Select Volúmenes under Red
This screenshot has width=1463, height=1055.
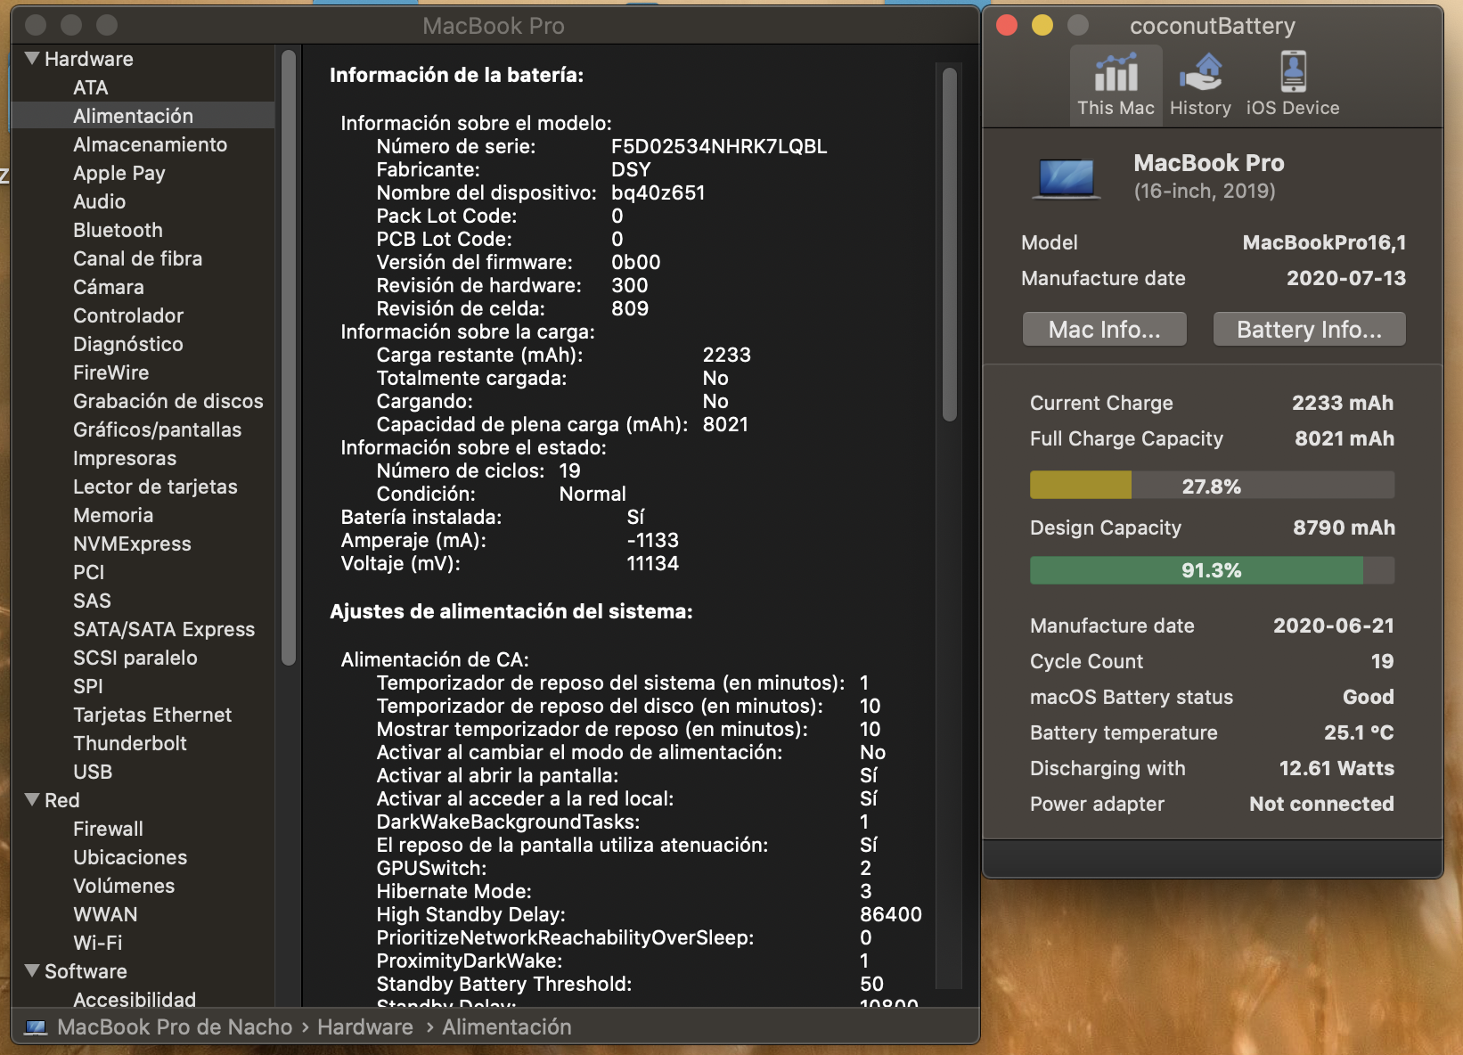pos(124,886)
